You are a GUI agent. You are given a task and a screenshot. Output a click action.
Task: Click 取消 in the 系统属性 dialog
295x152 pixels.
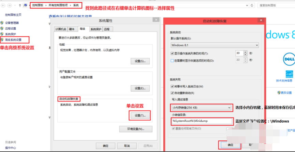point(127,146)
